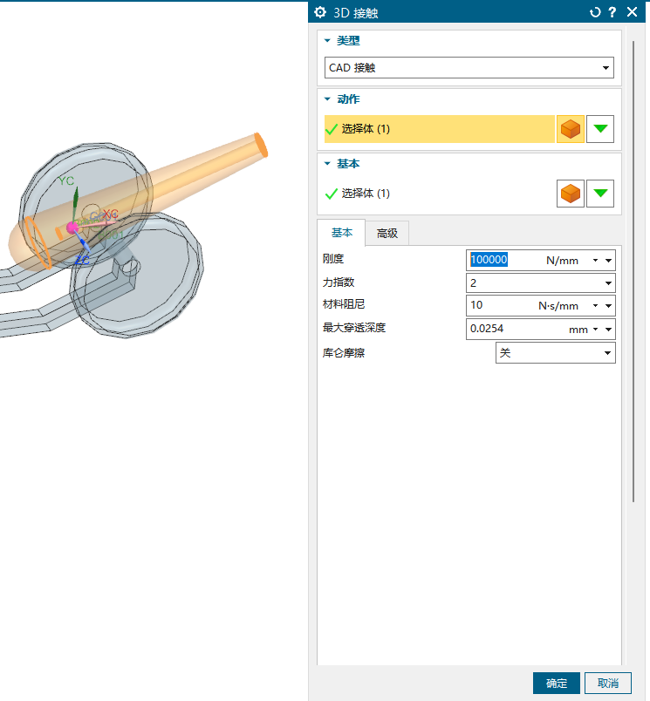The height and width of the screenshot is (701, 650).
Task: Click the reset icon in title bar
Action: click(596, 12)
